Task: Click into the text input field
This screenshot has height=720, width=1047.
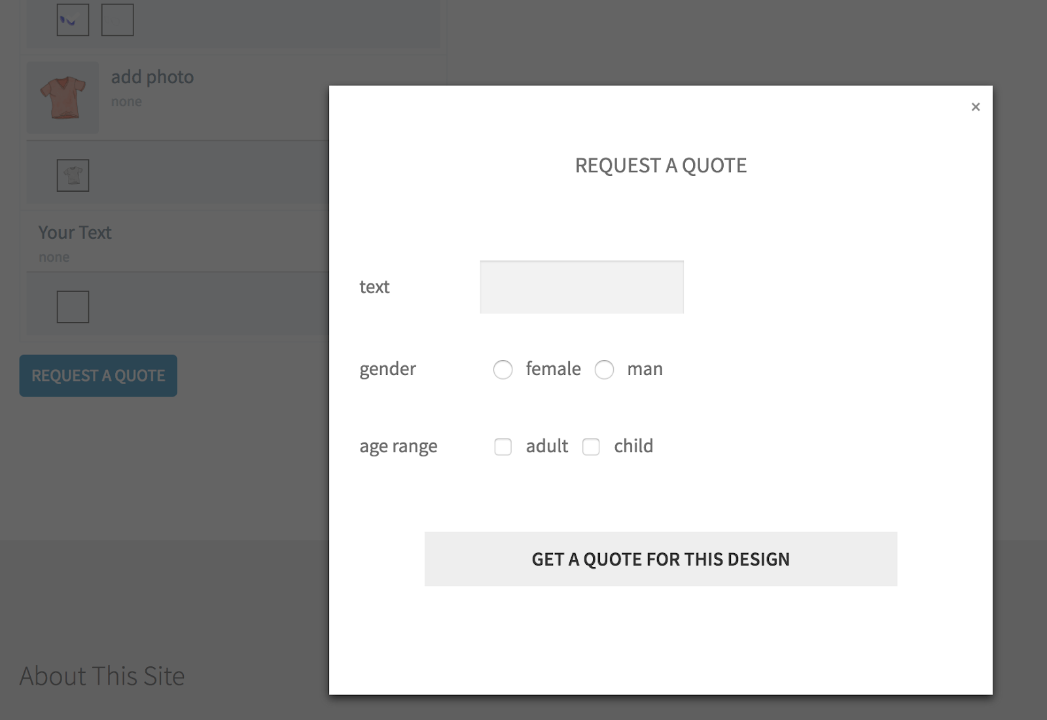Action: (x=582, y=287)
